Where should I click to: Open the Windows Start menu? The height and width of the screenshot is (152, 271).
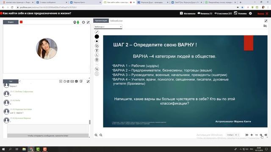3,149
